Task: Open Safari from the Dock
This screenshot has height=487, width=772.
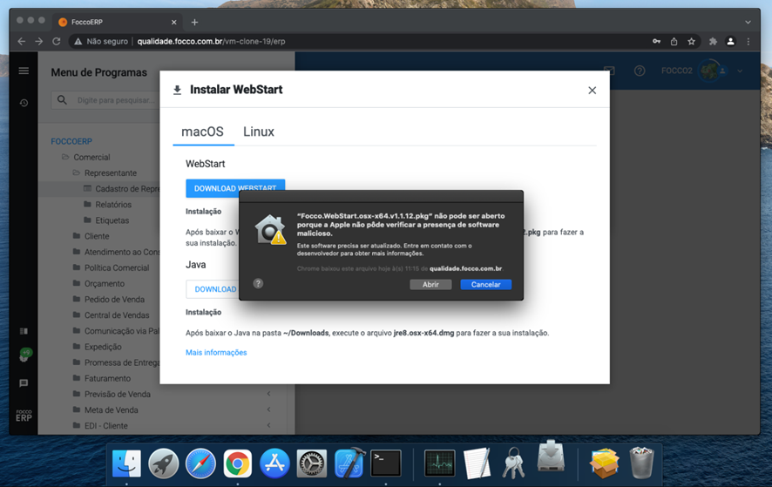Action: click(x=200, y=463)
